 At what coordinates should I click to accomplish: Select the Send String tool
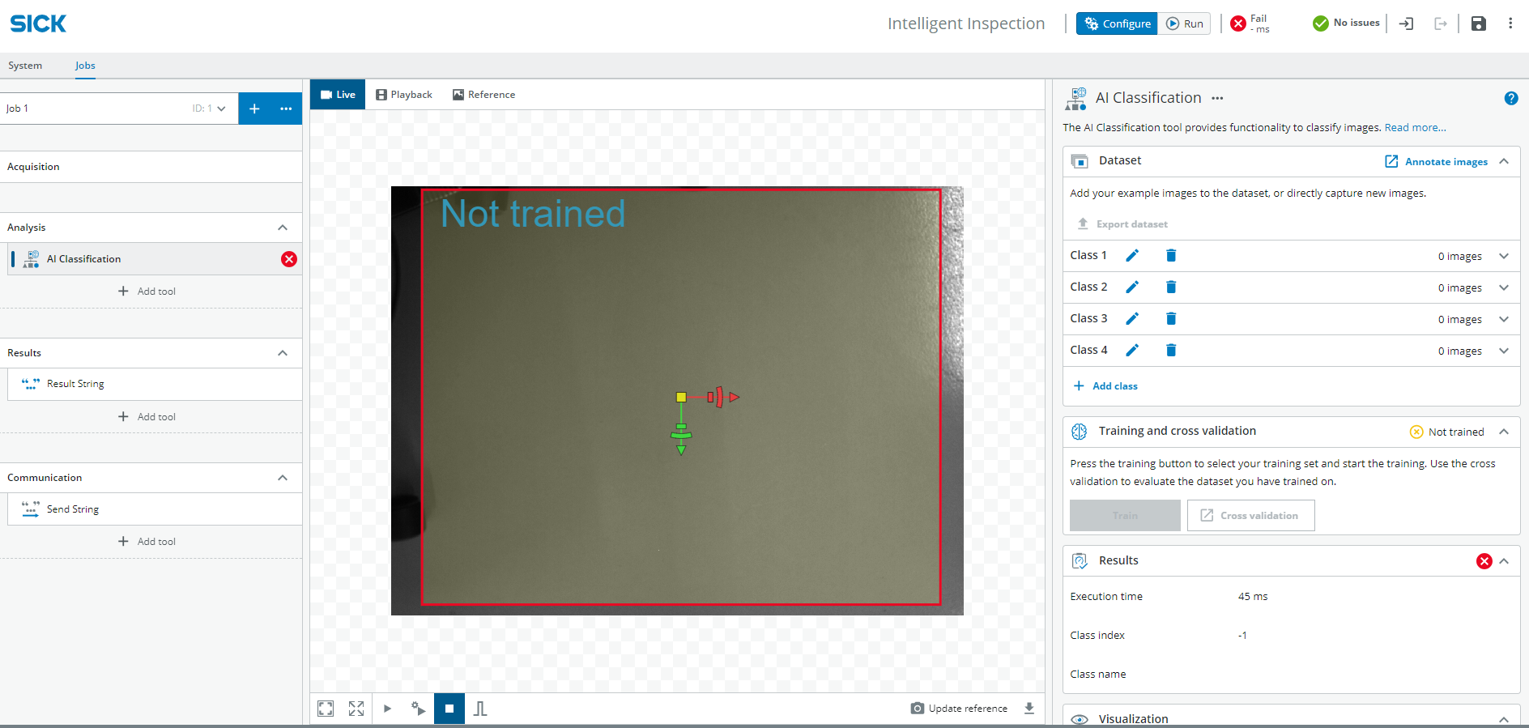tap(154, 509)
